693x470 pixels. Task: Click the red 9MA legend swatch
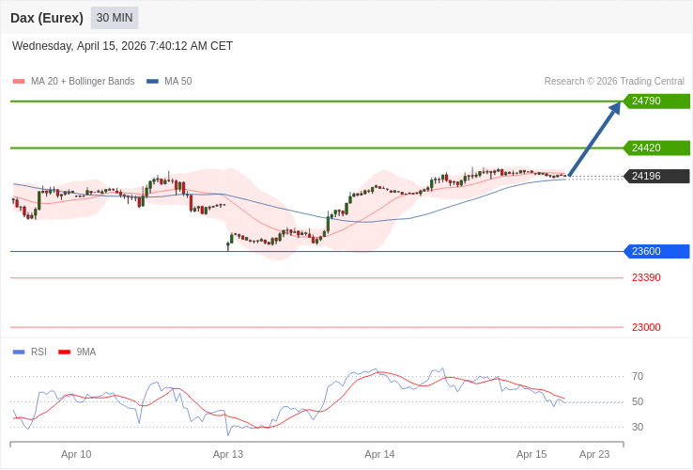[x=65, y=352]
